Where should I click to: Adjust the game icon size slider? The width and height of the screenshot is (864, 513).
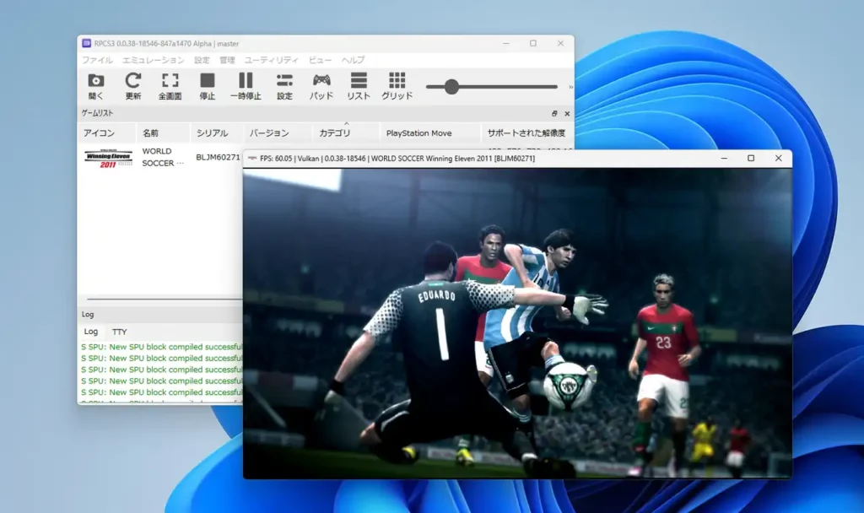click(452, 85)
